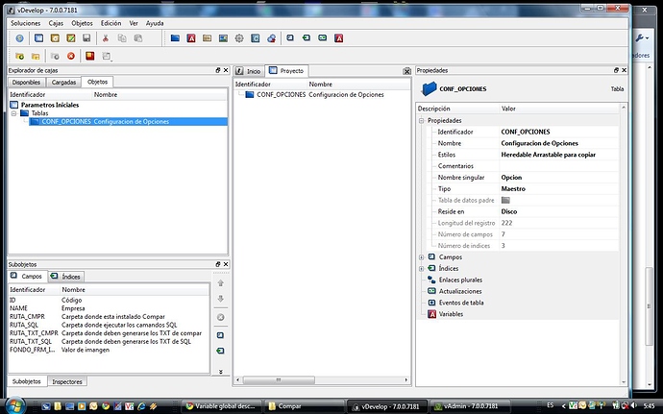Click the new folder icon with green plus
The image size is (663, 414).
pos(19,57)
